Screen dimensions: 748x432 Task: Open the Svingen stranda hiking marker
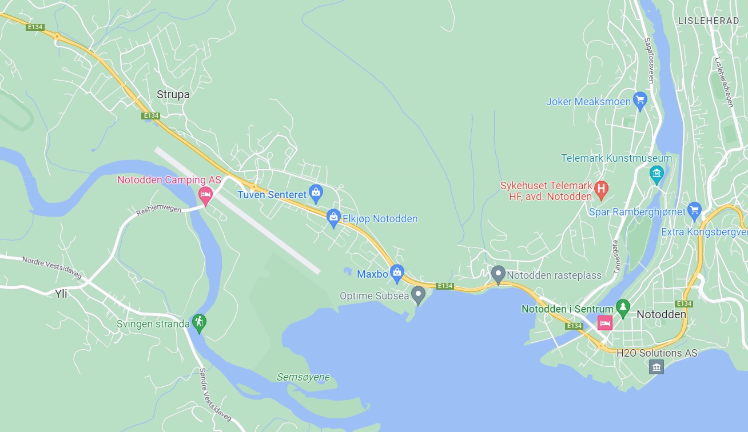pyautogui.click(x=199, y=323)
